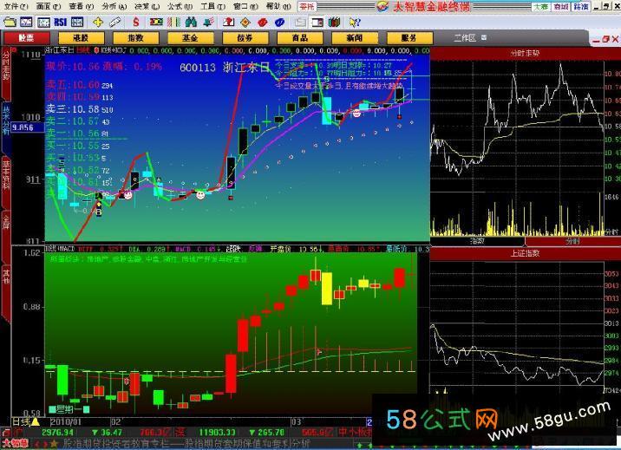Open the books library toolbar icon
The image size is (621, 450).
pyautogui.click(x=334, y=23)
